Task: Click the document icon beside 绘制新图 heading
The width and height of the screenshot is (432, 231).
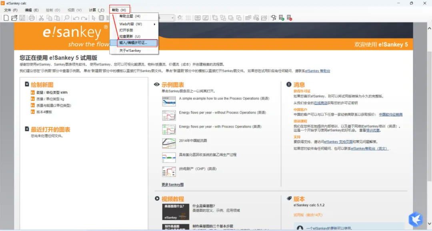Action: click(x=27, y=84)
